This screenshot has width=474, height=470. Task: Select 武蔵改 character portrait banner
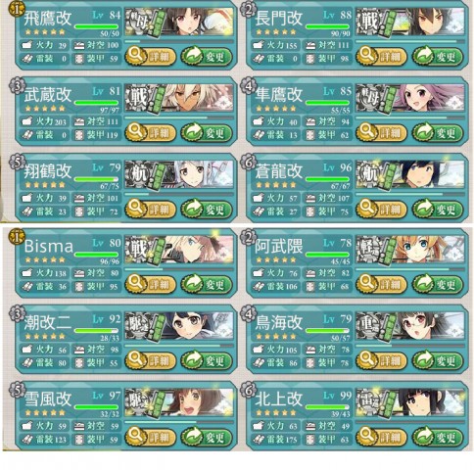coord(179,98)
